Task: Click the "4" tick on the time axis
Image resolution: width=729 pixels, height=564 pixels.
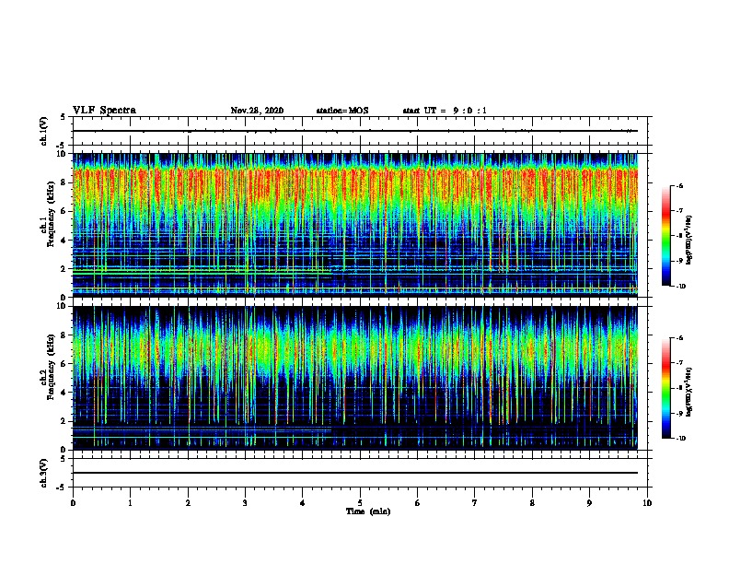Action: tap(303, 503)
